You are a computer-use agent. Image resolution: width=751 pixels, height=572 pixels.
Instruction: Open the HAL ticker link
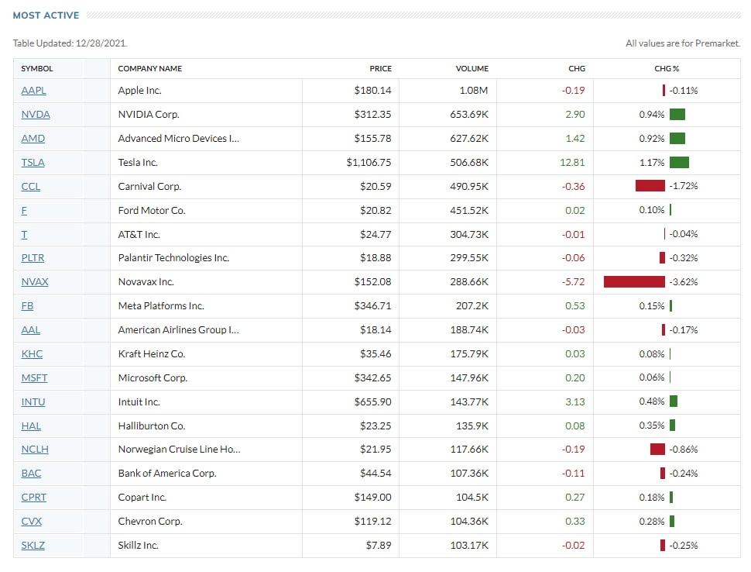click(x=31, y=426)
